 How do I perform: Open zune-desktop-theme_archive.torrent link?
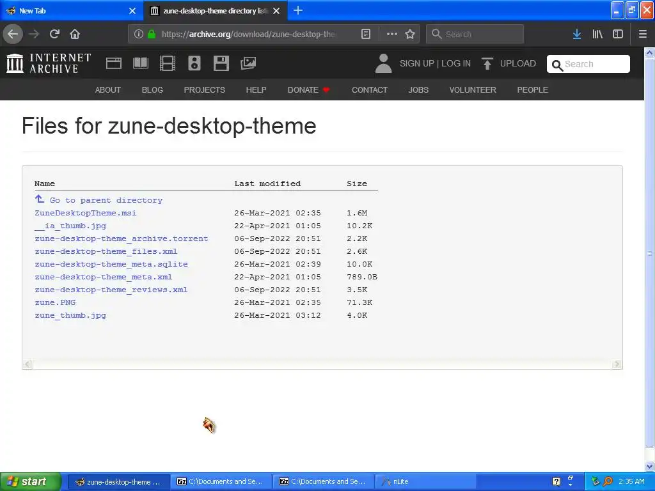121,239
